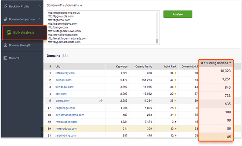
Task: Open the jalaclothing.com link
Action: pyautogui.click(x=65, y=136)
